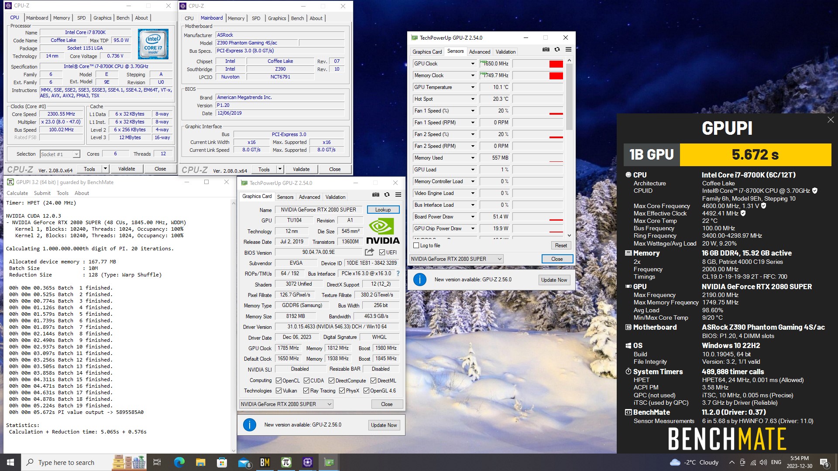The width and height of the screenshot is (838, 471).
Task: Click Update Now in GPU-Z Graphics Card window
Action: click(384, 425)
